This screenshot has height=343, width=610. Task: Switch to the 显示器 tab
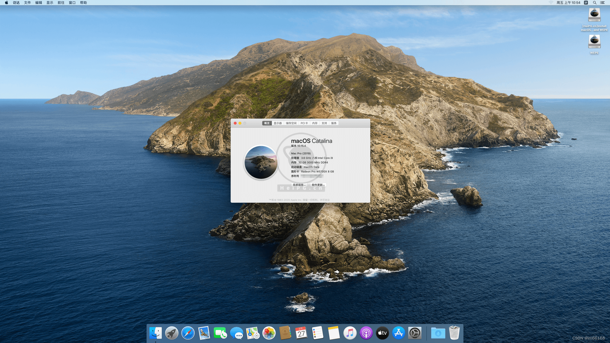(x=278, y=123)
